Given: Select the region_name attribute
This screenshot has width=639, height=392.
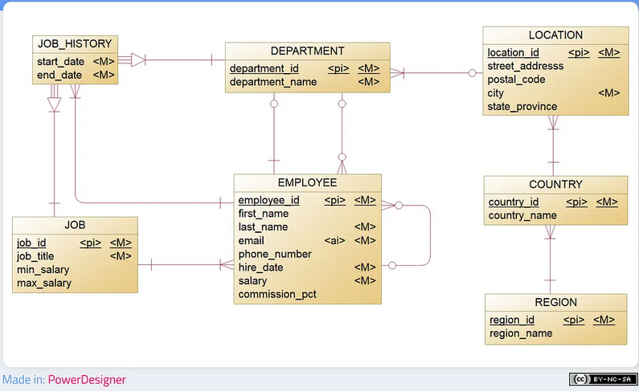Looking at the screenshot, I should (x=521, y=333).
